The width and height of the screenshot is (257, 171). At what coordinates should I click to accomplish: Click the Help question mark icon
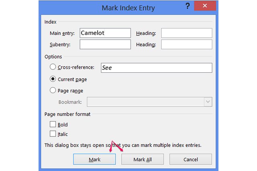point(188,6)
